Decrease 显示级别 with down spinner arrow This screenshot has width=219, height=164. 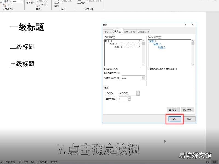pyautogui.click(x=129, y=99)
